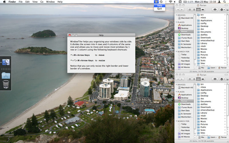Image resolution: width=229 pixels, height=143 pixels.
Task: Click the user account icon in menu bar
Action: point(219,2)
